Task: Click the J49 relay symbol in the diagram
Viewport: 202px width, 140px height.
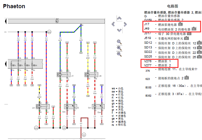Action: tap(91, 75)
